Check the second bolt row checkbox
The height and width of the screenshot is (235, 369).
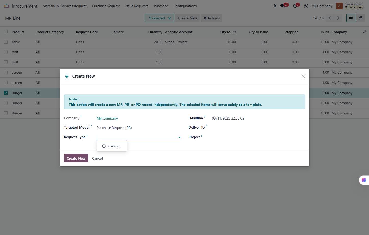click(6, 62)
